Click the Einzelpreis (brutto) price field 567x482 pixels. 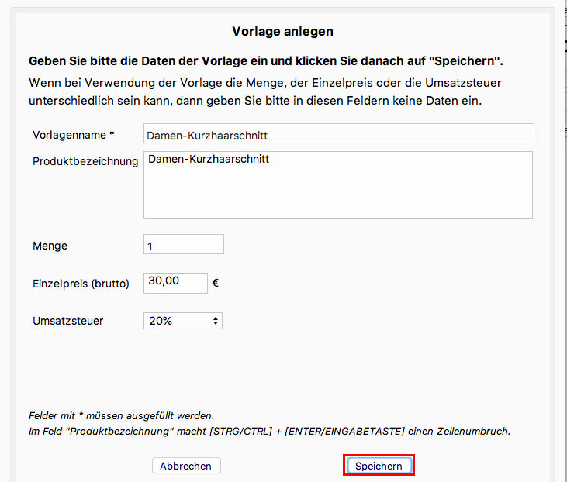click(x=175, y=283)
